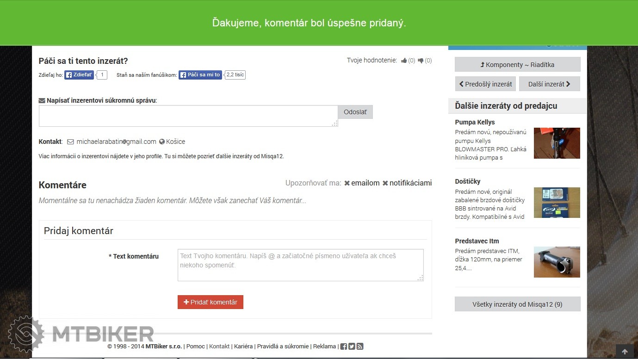The image size is (638, 359).
Task: Go to Predošlý inzerát
Action: [485, 84]
